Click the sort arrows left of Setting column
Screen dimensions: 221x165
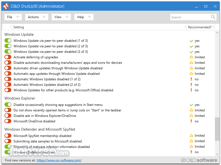11,27
